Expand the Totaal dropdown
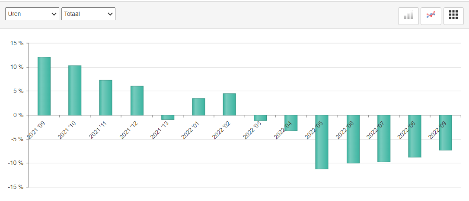469x201 pixels. point(88,14)
